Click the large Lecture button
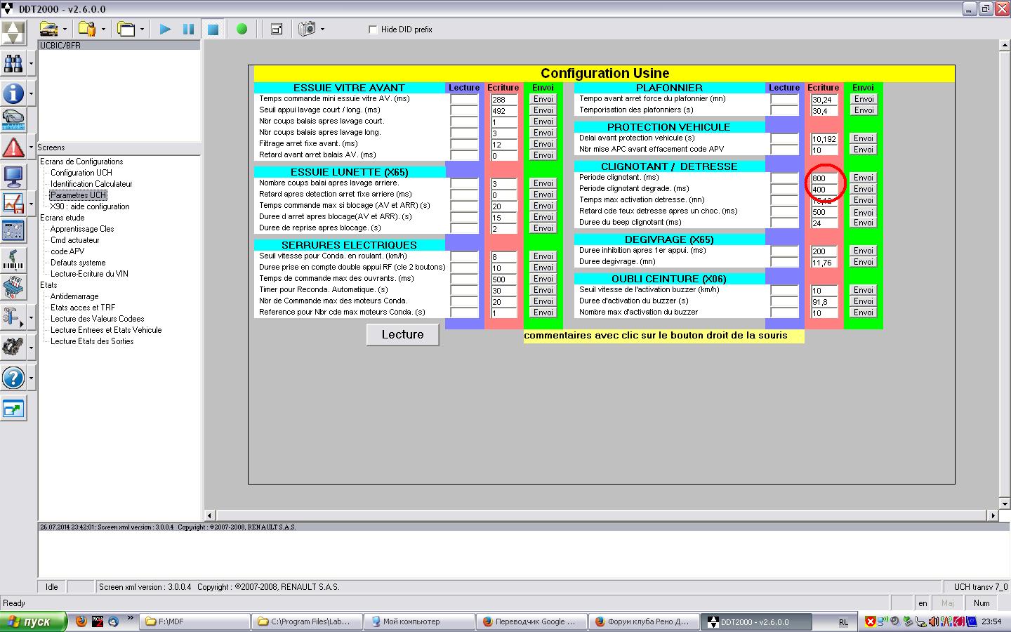Viewport: 1011px width, 632px height. coord(402,335)
